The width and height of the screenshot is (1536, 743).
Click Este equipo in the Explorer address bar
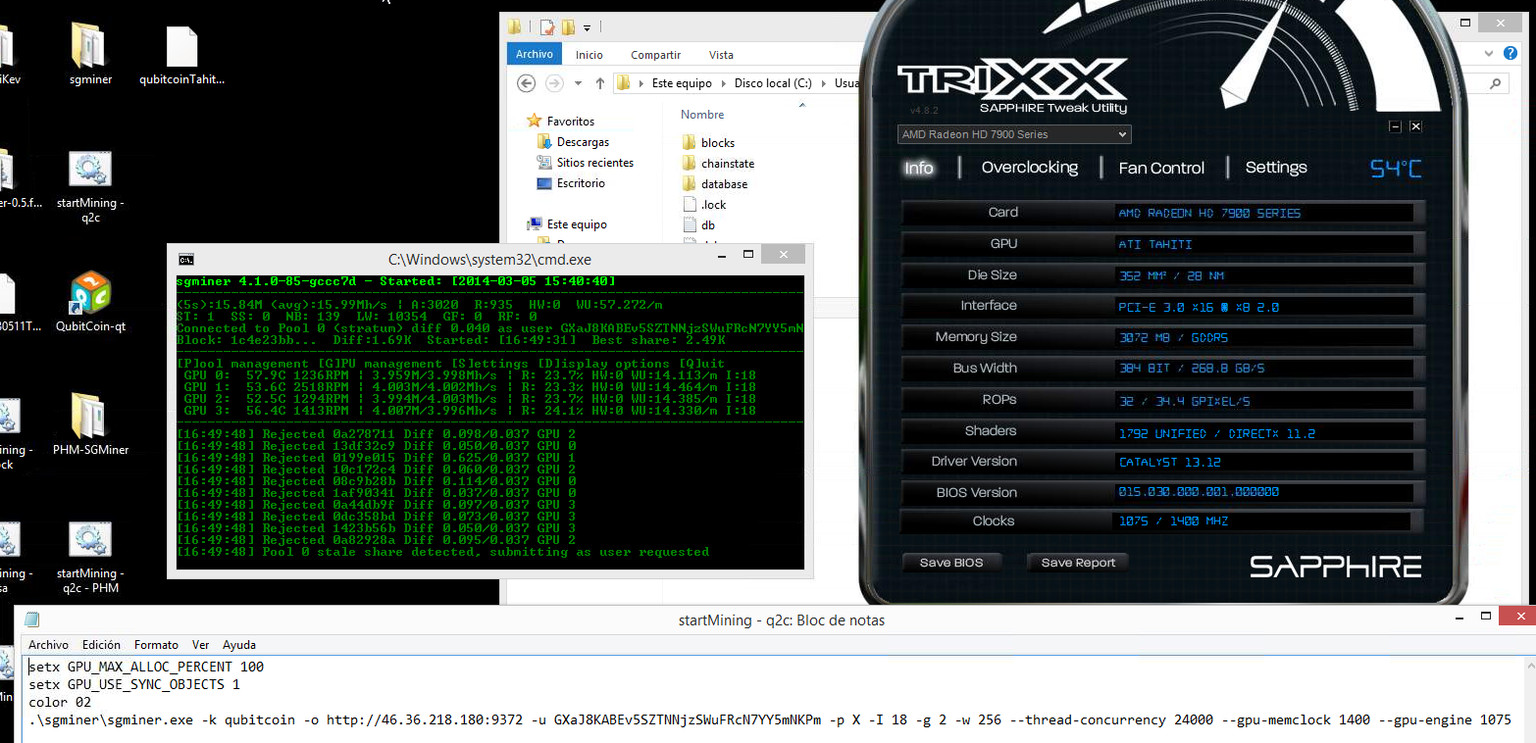tap(682, 83)
